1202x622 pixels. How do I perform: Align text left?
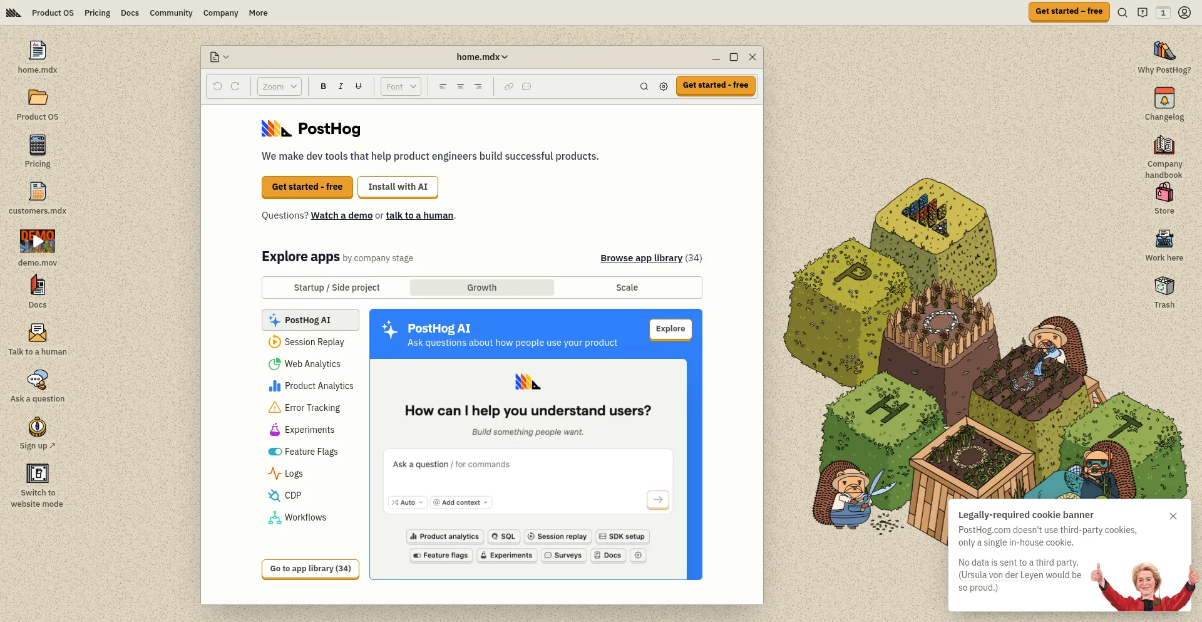tap(443, 86)
